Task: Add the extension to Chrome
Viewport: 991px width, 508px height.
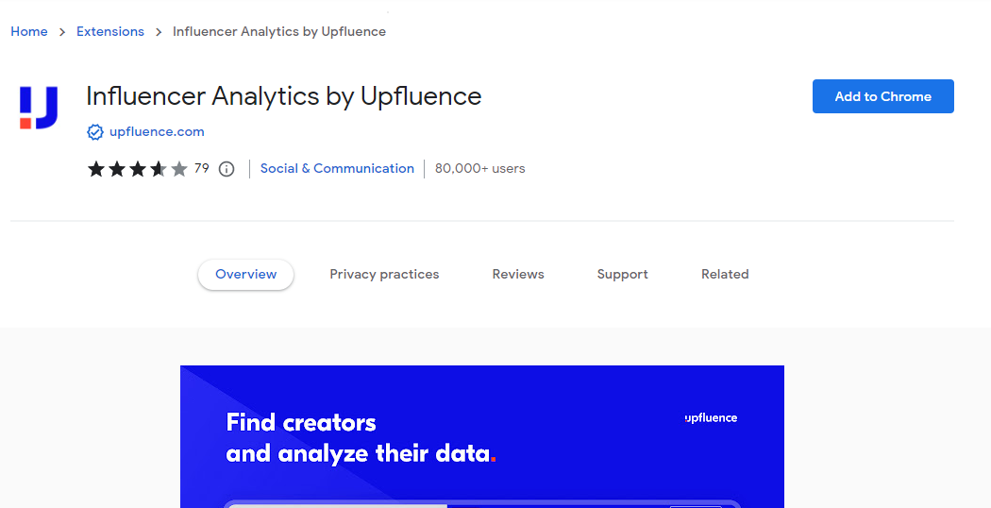Action: coord(882,96)
